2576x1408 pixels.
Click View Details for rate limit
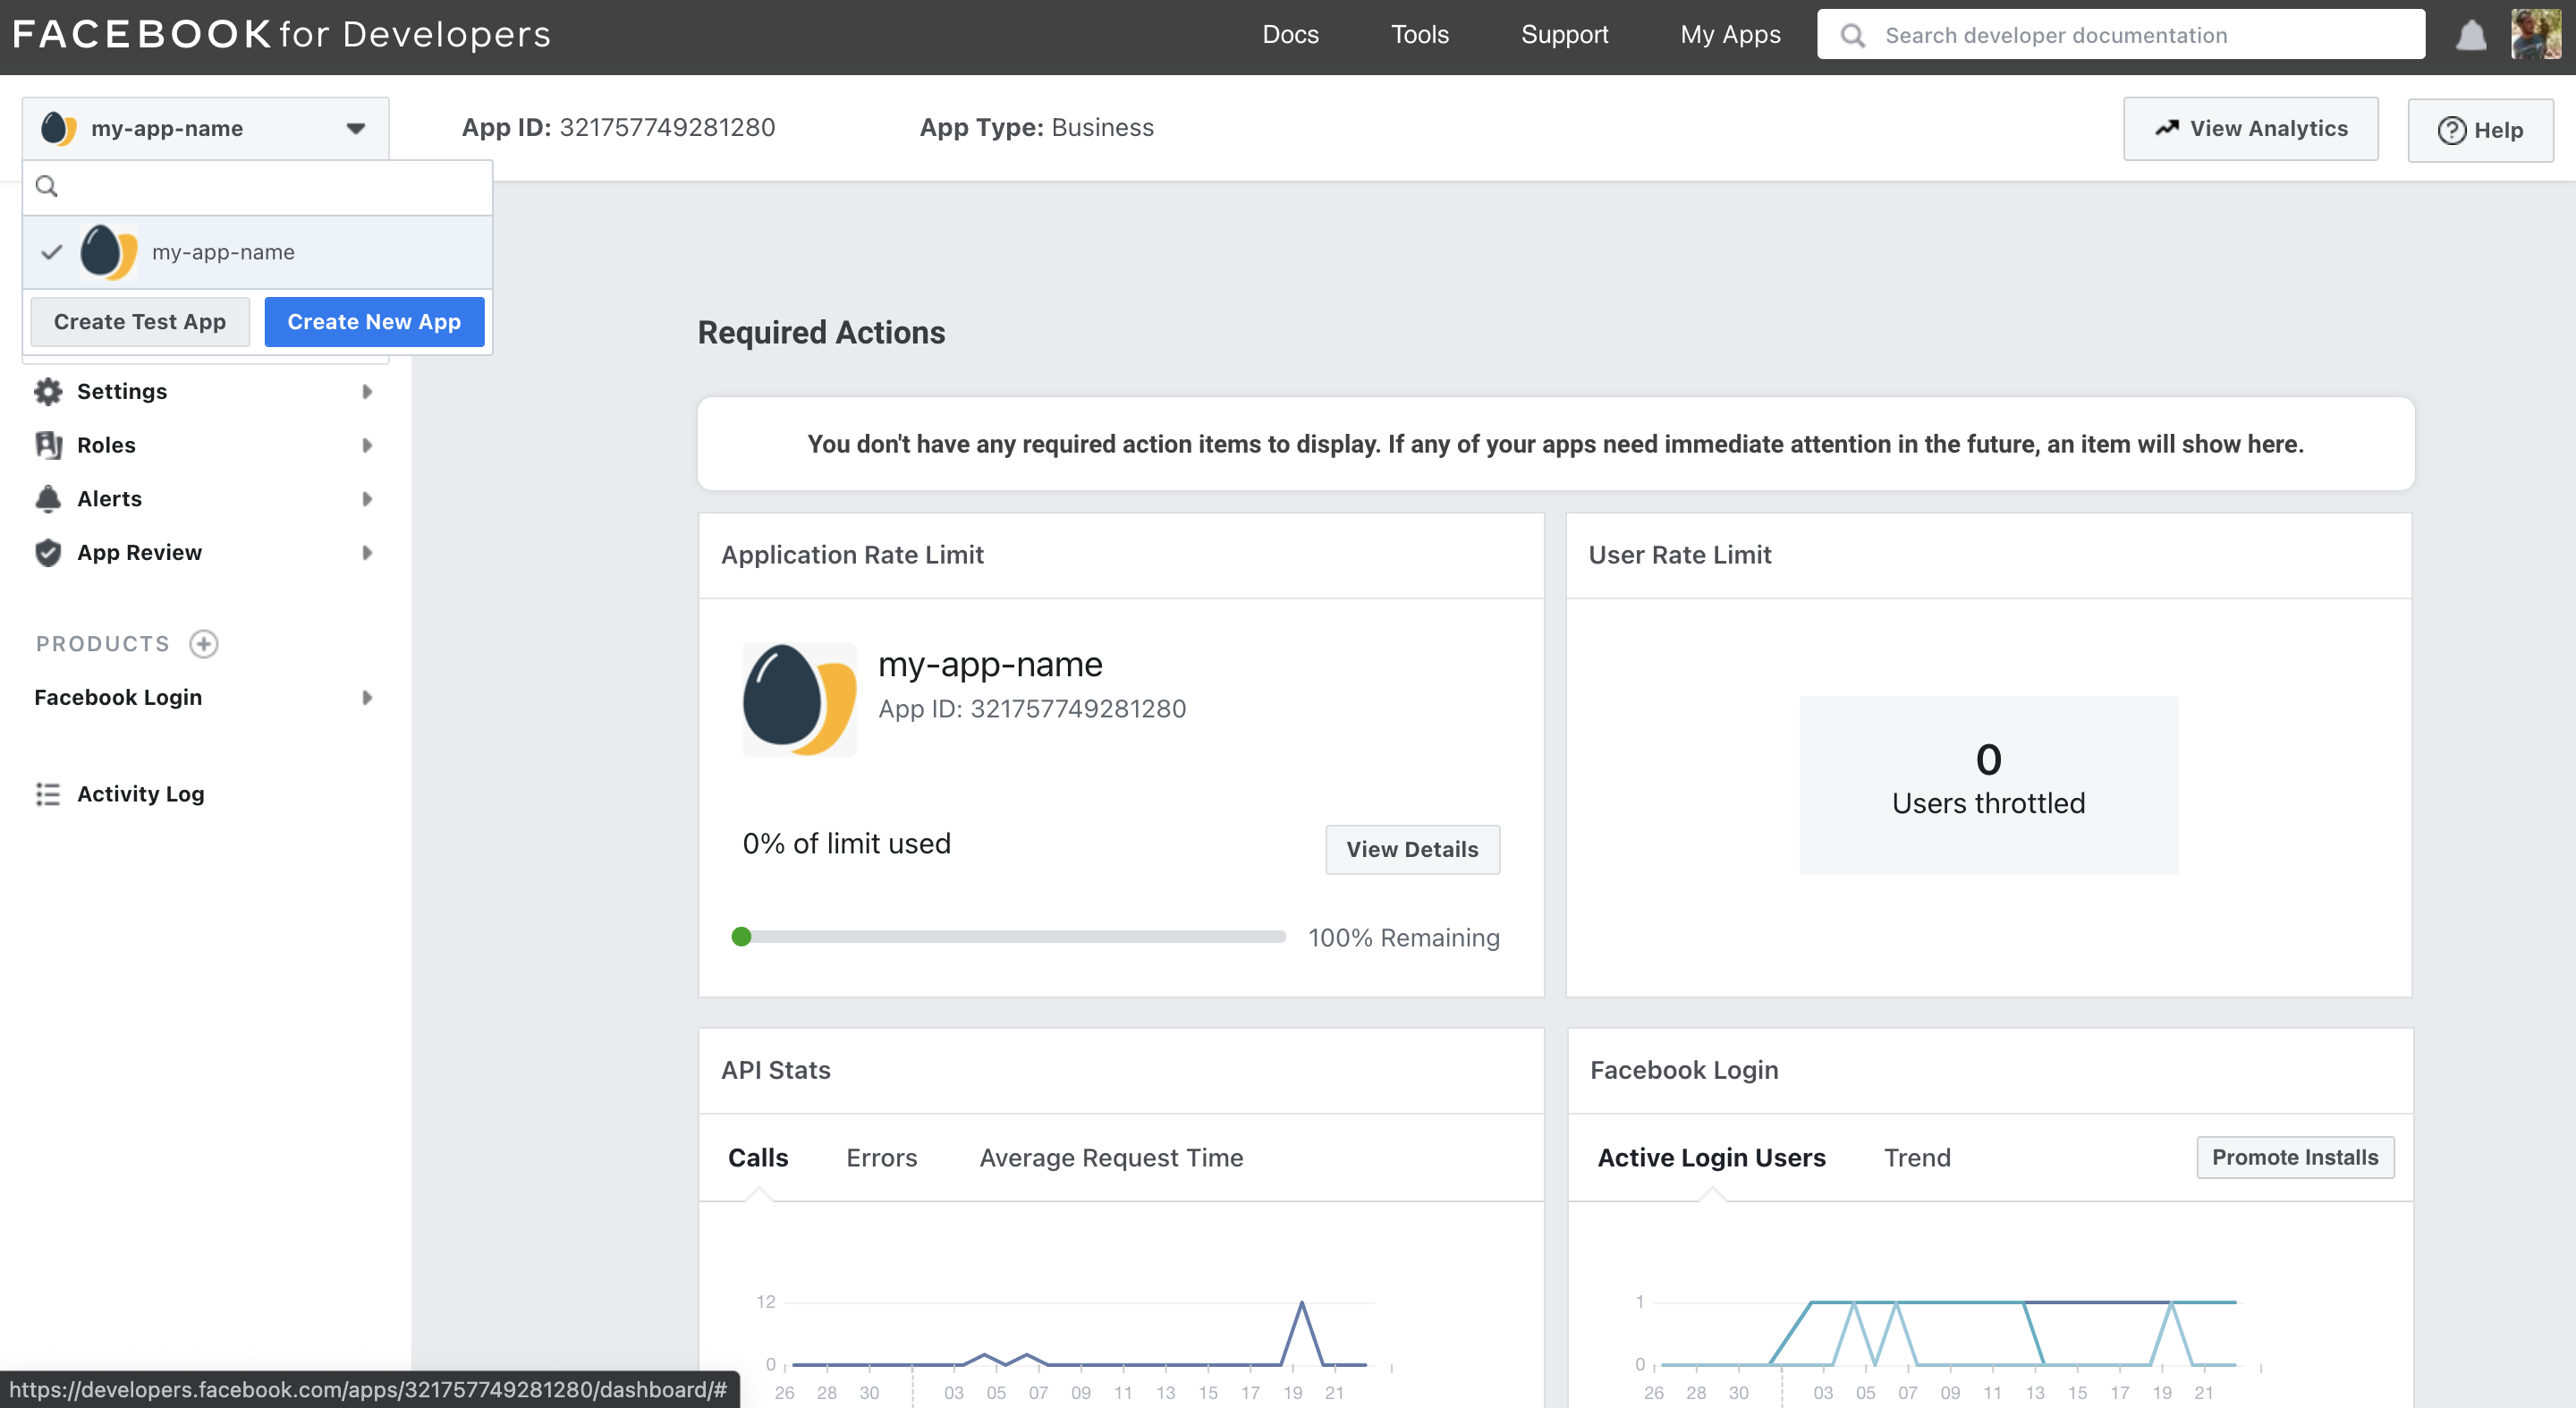[1411, 850]
